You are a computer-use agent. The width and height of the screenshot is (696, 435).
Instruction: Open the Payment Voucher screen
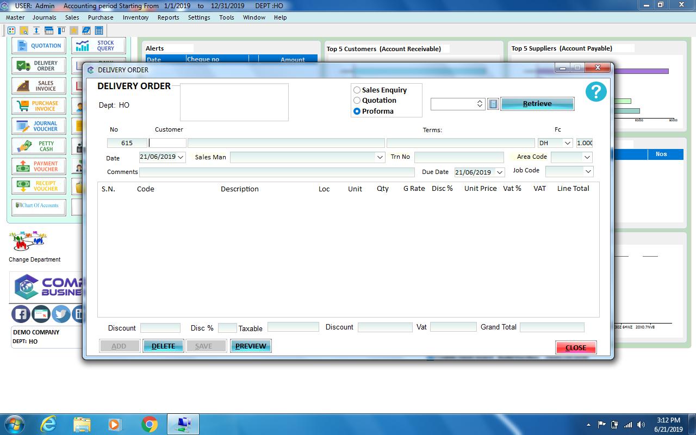(x=38, y=166)
